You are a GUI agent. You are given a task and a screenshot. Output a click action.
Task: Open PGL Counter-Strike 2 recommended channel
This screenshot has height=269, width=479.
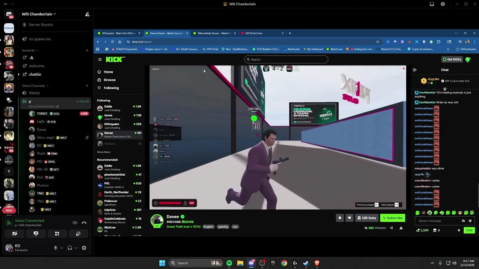pos(119,185)
